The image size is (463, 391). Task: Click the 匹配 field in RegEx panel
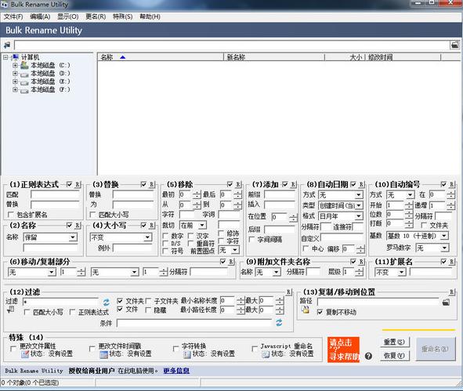(55, 194)
